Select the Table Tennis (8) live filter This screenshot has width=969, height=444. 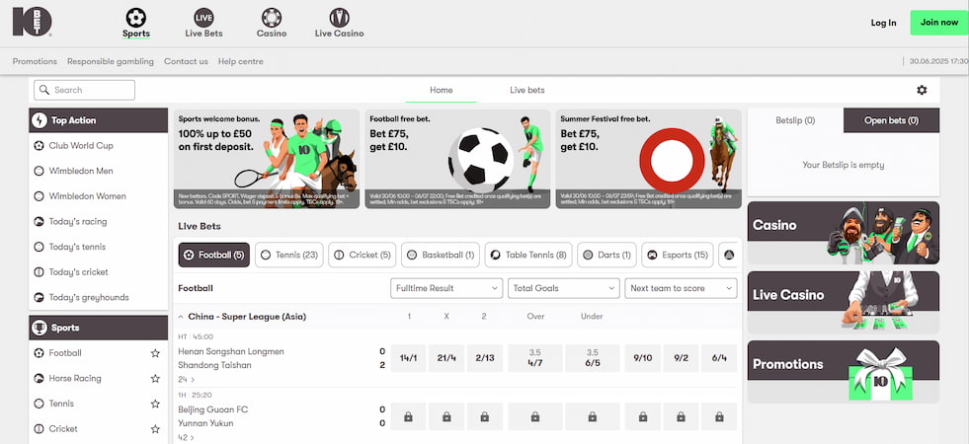[x=528, y=255]
